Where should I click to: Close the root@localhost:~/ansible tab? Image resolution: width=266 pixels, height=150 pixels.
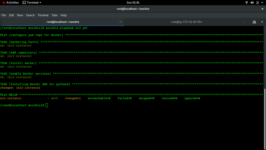(120, 22)
